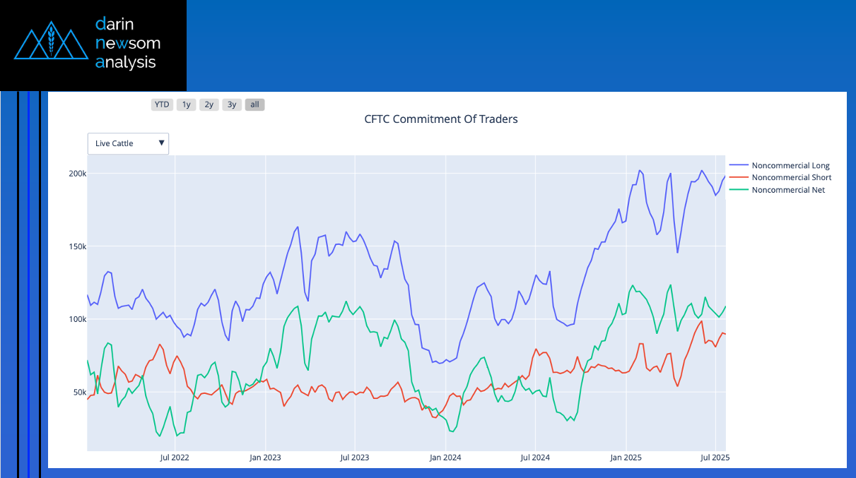The image size is (856, 478).
Task: Switch the chart range to 1y
Action: 186,104
